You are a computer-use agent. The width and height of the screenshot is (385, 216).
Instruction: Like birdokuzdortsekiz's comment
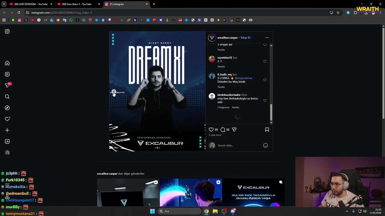[x=265, y=100]
